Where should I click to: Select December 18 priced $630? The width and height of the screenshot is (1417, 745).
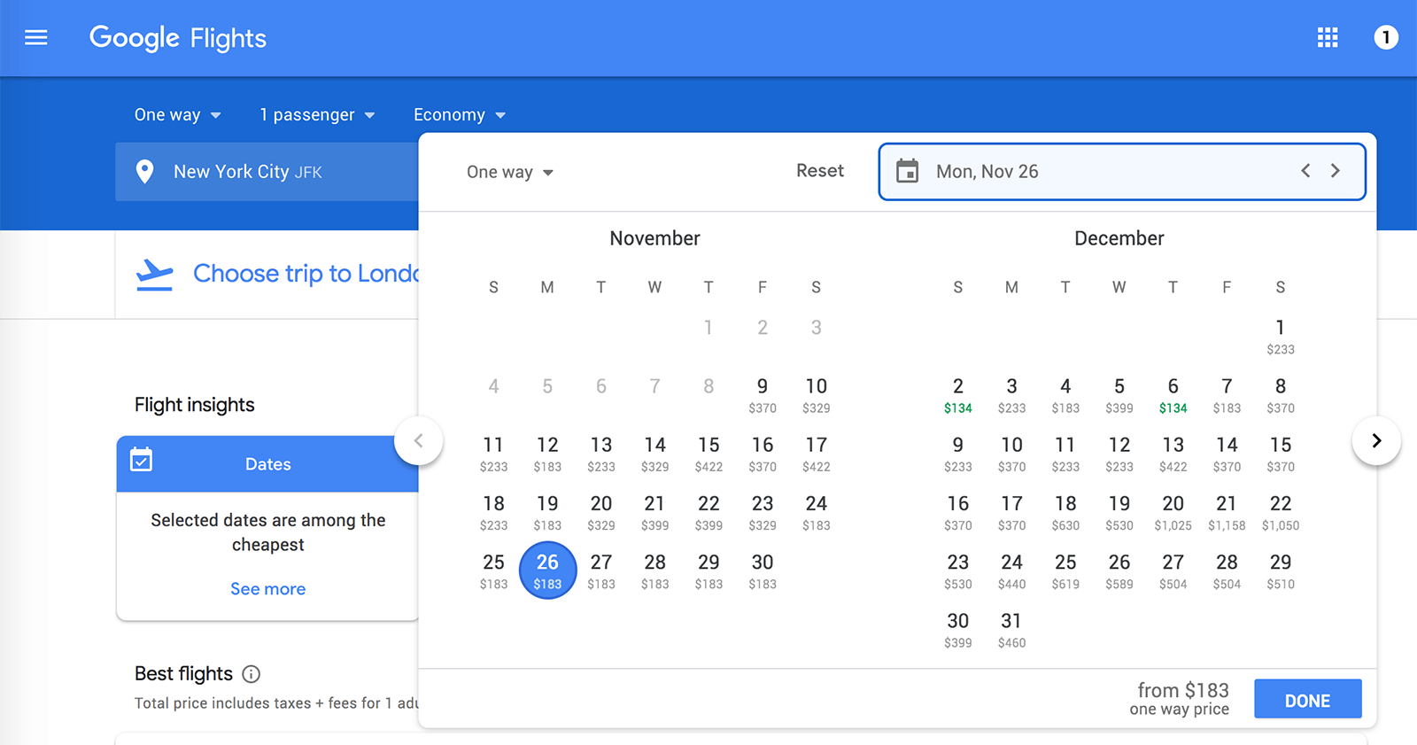point(1065,513)
